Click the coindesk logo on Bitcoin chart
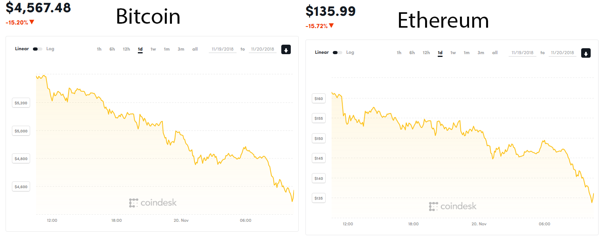This screenshot has width=599, height=236. click(x=153, y=203)
